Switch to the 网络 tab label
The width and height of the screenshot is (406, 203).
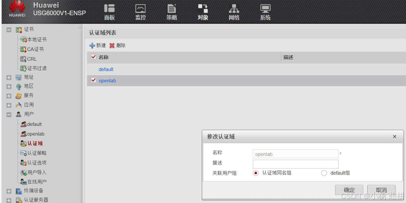234,18
